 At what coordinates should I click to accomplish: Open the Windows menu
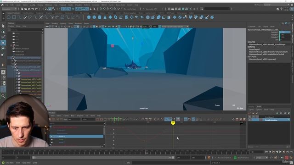tap(49, 5)
